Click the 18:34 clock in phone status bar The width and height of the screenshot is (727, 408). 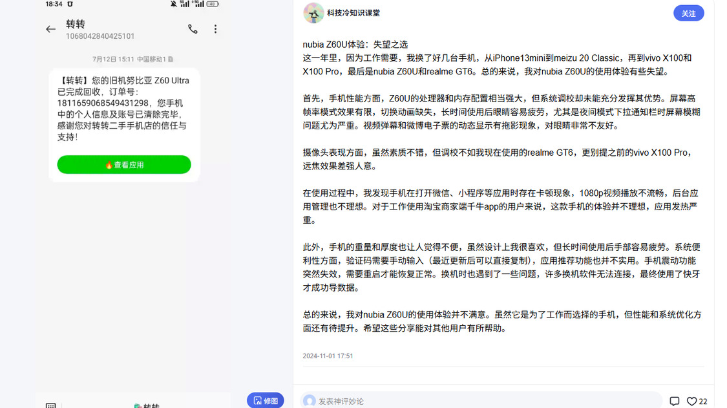pos(54,4)
